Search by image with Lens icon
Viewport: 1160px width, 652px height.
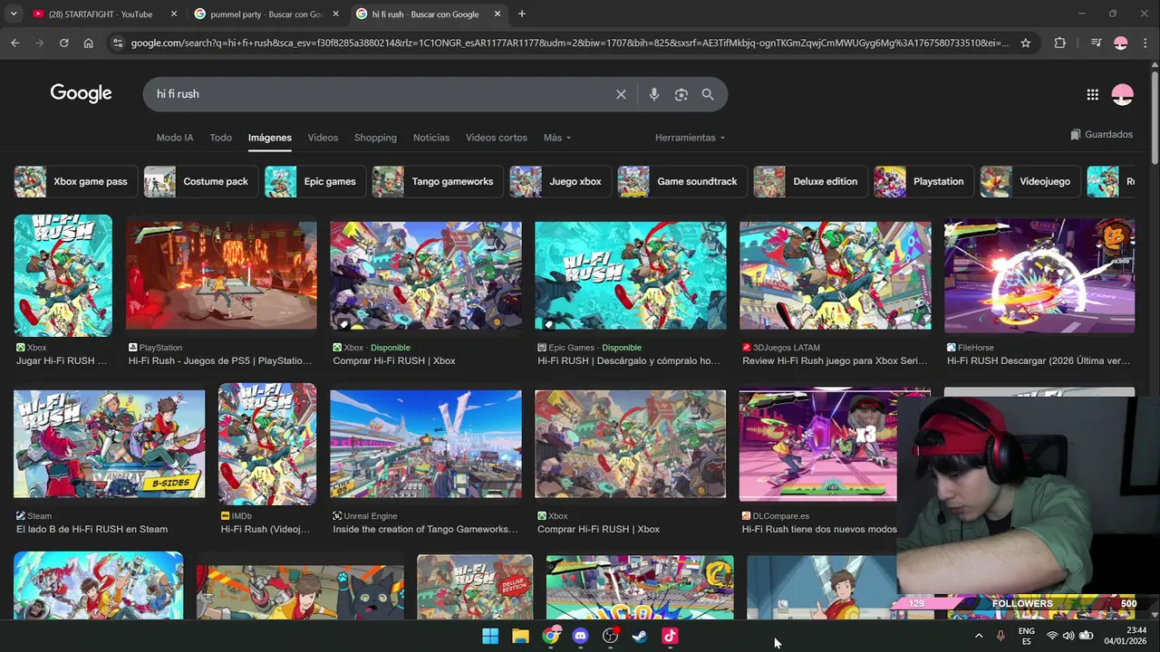(x=681, y=94)
